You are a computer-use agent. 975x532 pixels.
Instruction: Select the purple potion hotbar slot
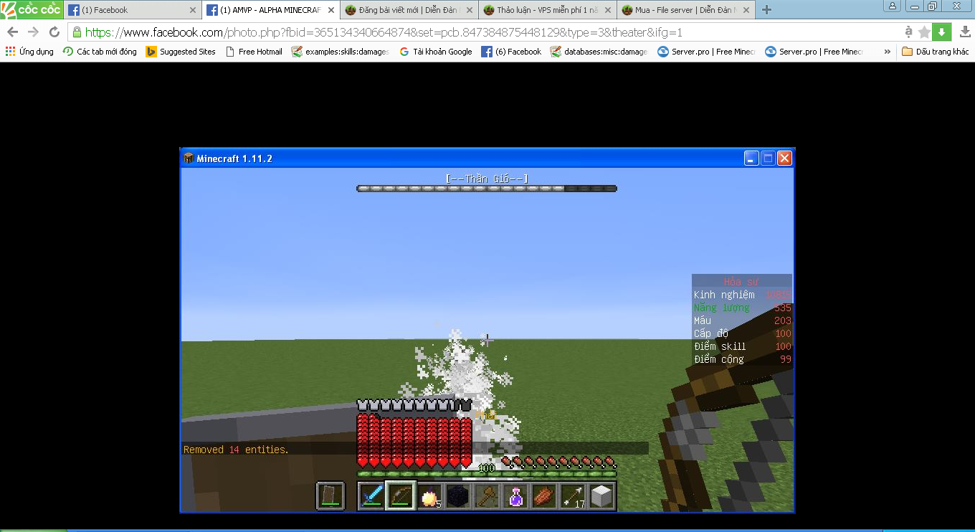[x=515, y=495]
